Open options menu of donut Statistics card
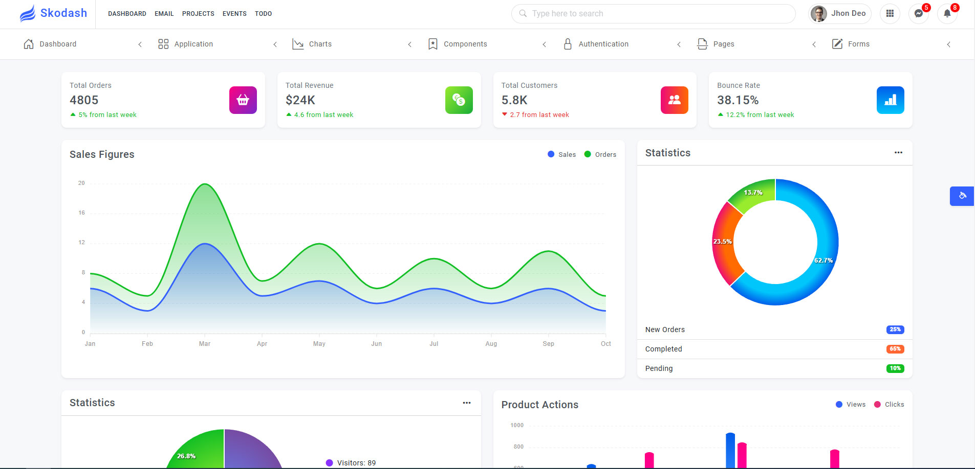The width and height of the screenshot is (975, 469). coord(898,153)
